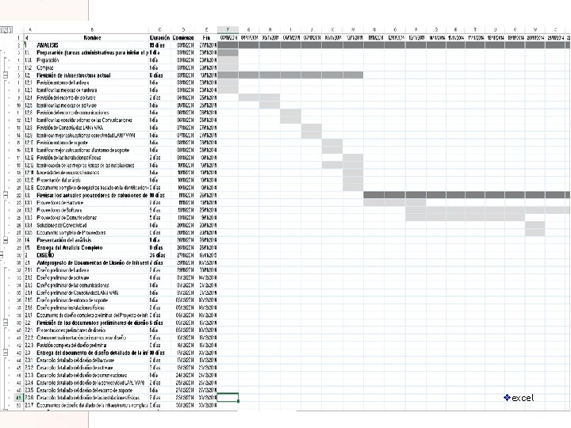Collapse outline group beside Revisión de infraestructura actual row
This screenshot has width=571, height=428.
click(6, 75)
